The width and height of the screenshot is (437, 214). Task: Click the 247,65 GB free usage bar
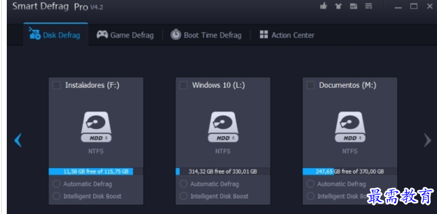point(350,172)
